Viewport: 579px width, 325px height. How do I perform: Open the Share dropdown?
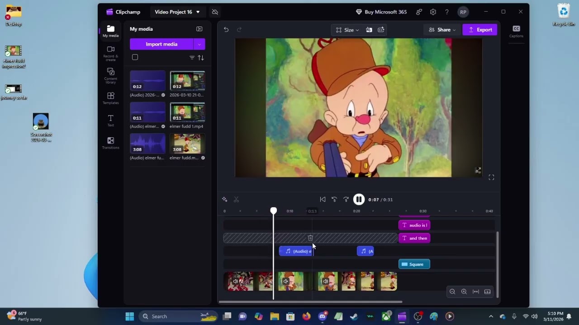click(x=442, y=30)
